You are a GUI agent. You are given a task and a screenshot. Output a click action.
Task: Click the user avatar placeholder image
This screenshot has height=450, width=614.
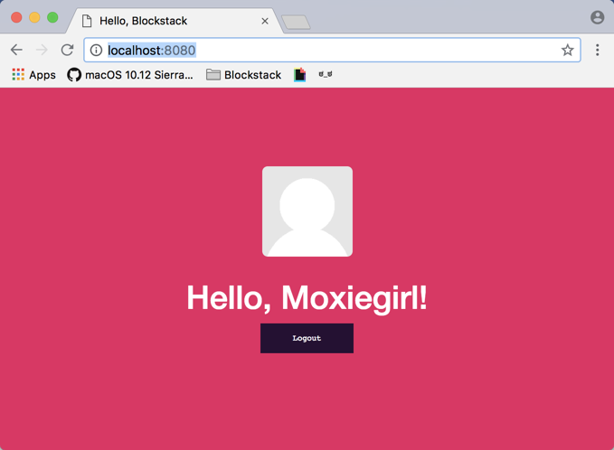(x=307, y=211)
